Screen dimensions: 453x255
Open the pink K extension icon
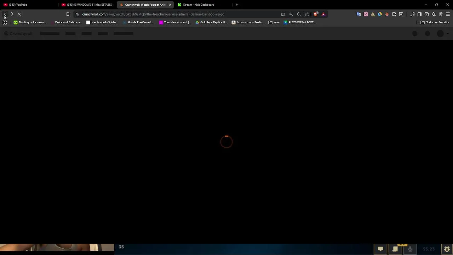366,14
